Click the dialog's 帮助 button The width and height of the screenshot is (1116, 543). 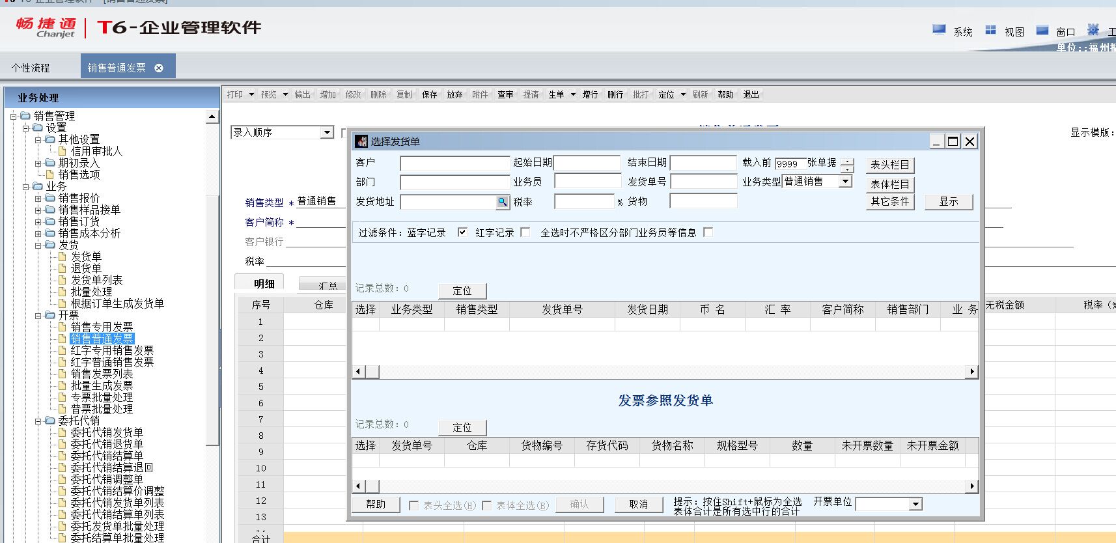376,505
